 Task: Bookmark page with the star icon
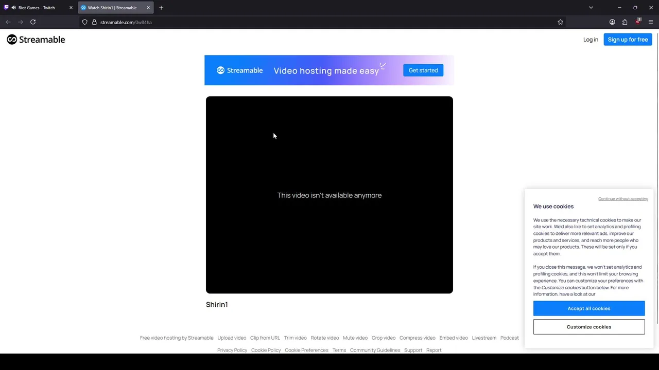[x=560, y=22]
